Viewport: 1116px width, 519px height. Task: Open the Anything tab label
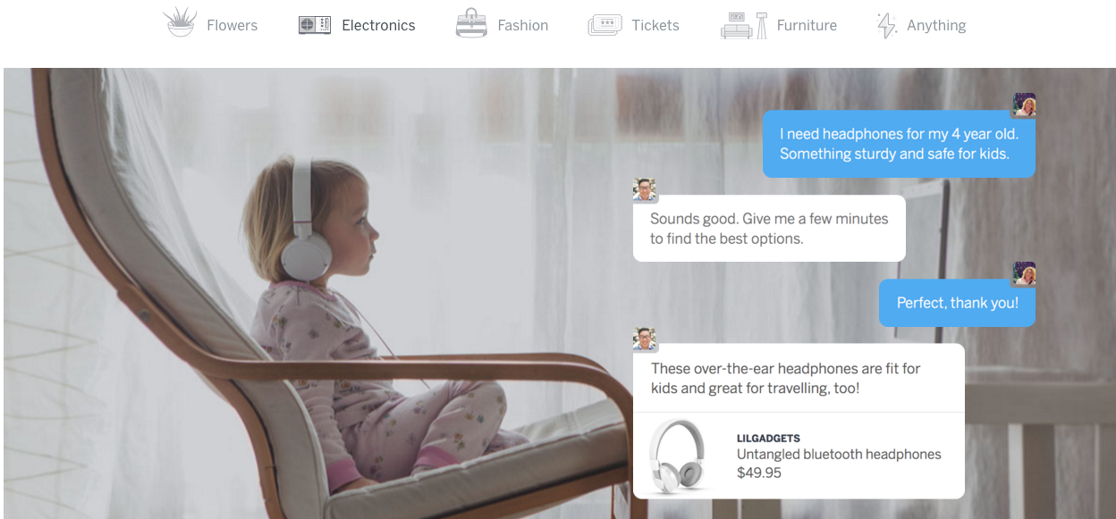[x=936, y=25]
